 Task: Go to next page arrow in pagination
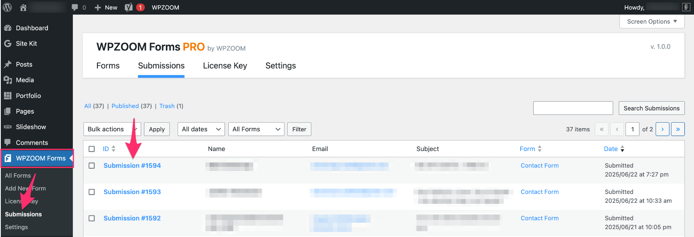662,129
